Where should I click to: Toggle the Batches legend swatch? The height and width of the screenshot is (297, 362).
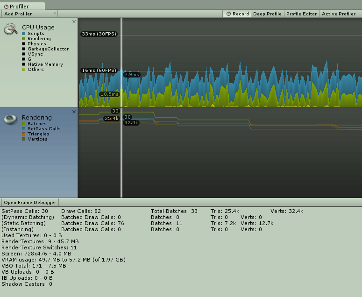click(x=23, y=123)
